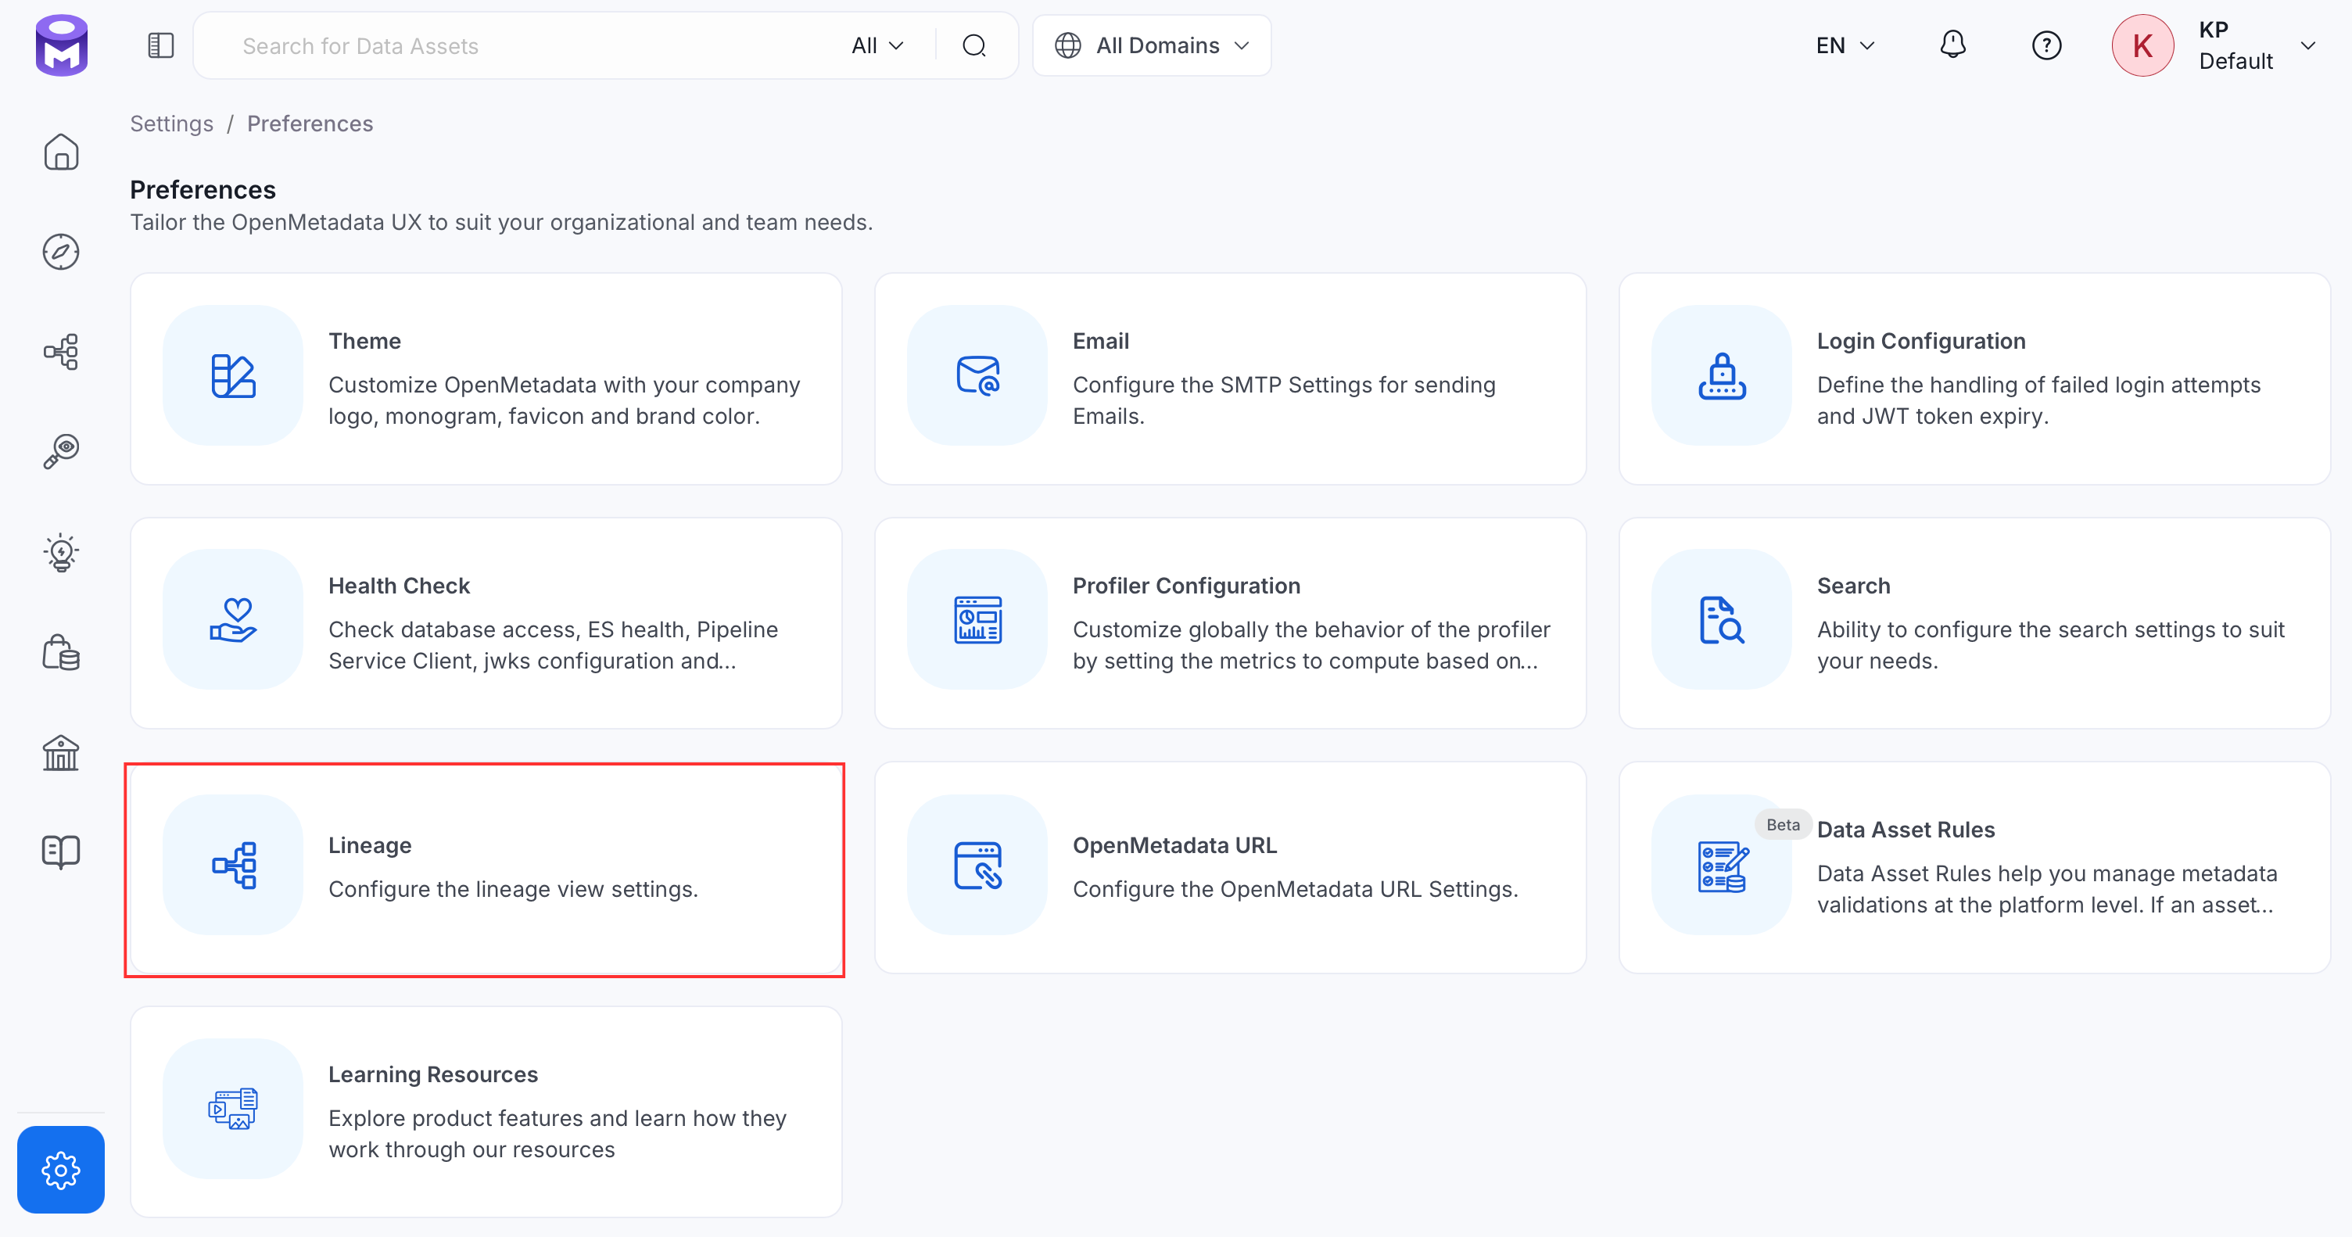Screen dimensions: 2352x1237
Task: Open Govern building sidebar icon
Action: 61,753
